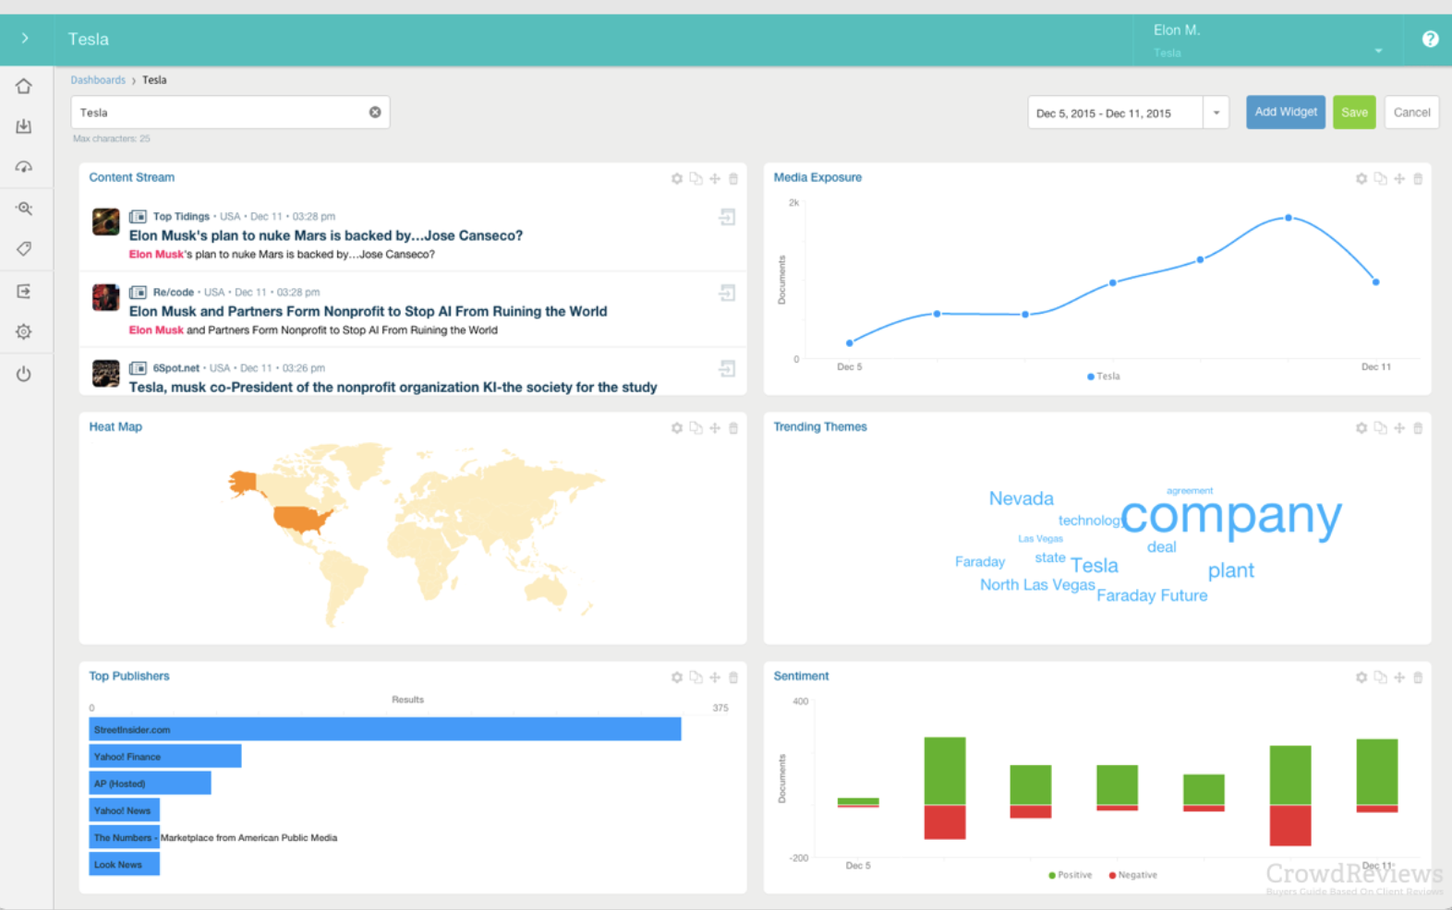Open Media Exposure widget settings gear

[1361, 179]
